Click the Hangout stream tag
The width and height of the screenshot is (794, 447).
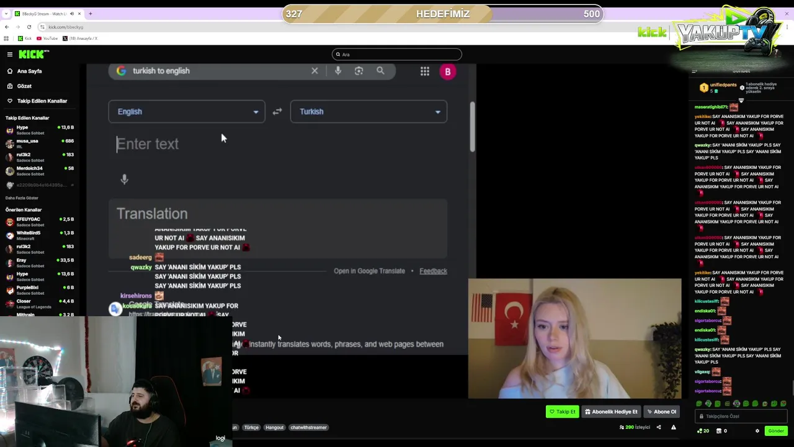[274, 428]
